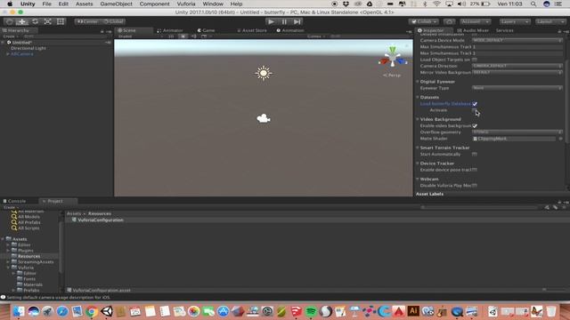
Task: Switch to the Asset Store tab
Action: click(252, 30)
